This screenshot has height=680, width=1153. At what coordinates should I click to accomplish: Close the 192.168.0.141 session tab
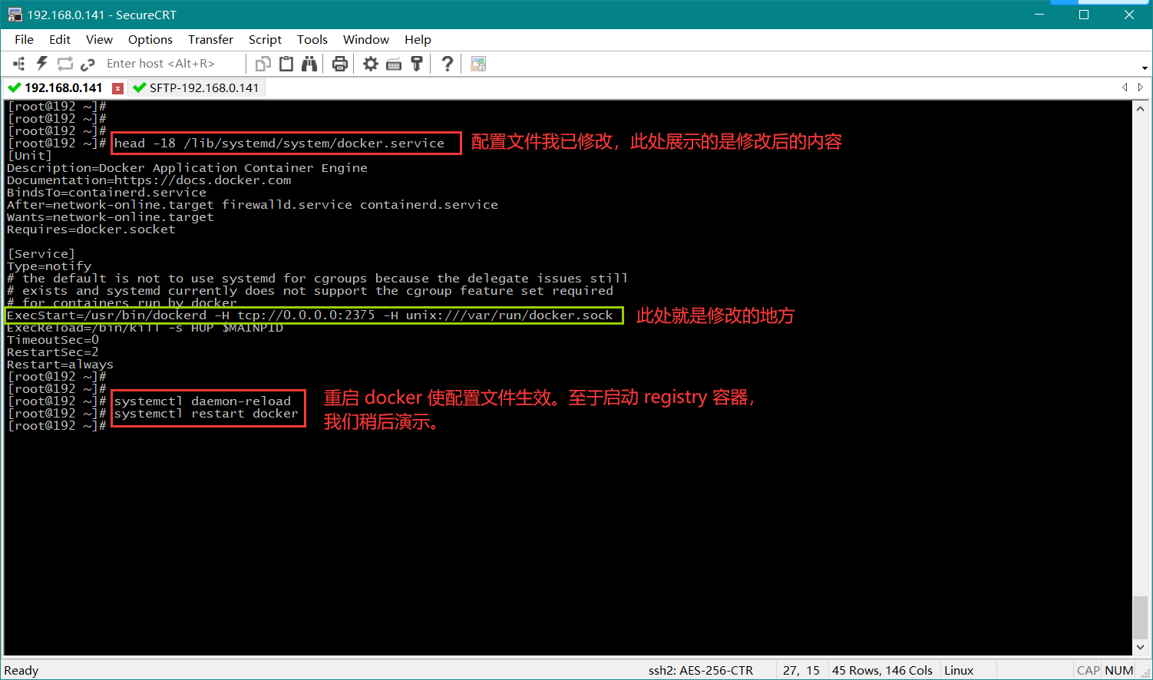pos(117,88)
